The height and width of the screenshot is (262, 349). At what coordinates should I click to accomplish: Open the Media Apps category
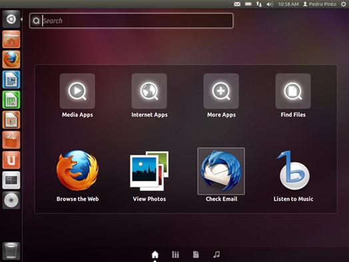point(77,91)
